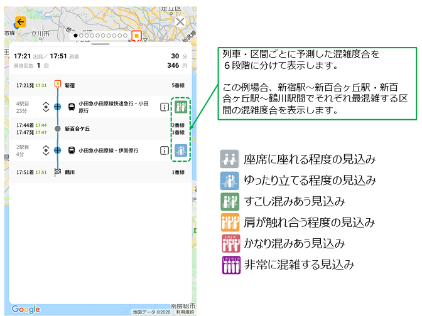This screenshot has width=422, height=316.
Task: Click the 30 分 duration value
Action: (179, 56)
